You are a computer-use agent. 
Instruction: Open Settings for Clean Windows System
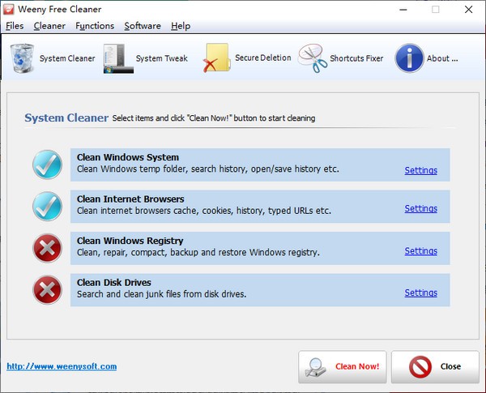(421, 170)
